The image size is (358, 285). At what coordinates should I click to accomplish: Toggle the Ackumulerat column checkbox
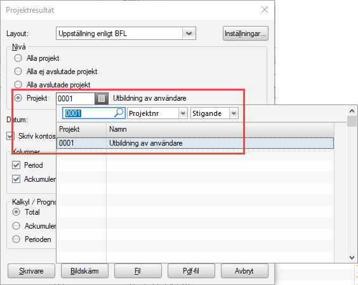click(x=16, y=179)
